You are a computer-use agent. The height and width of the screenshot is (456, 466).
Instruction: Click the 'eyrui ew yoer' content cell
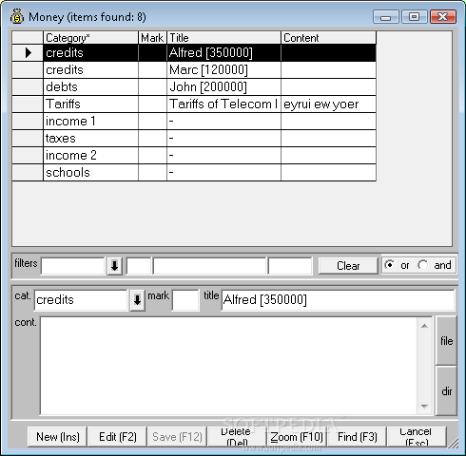point(328,104)
